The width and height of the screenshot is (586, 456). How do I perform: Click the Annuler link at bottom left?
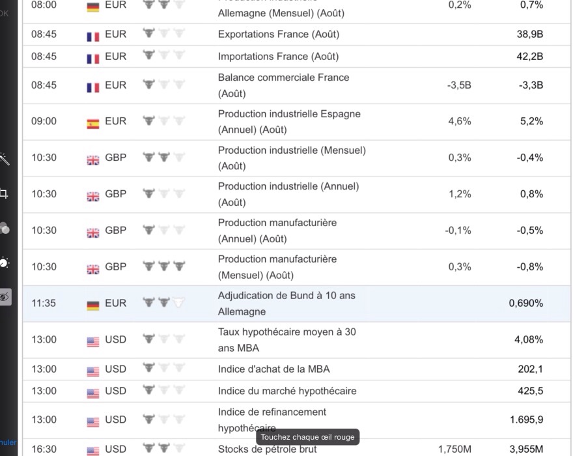8,442
